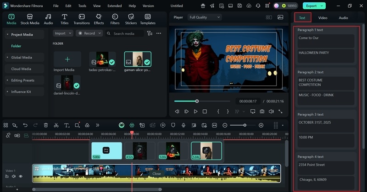This screenshot has height=192, width=367.
Task: Click the cloud upload icon in title bar
Action: (249, 6)
